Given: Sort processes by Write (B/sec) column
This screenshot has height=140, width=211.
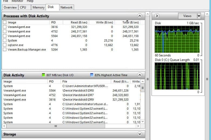Looking at the screenshot, I should click(102, 23).
